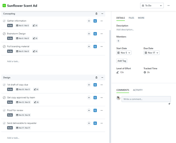Toggle completion circle for Brainstorm Design
Viewport: 176px width, 143px height.
coord(4,34)
